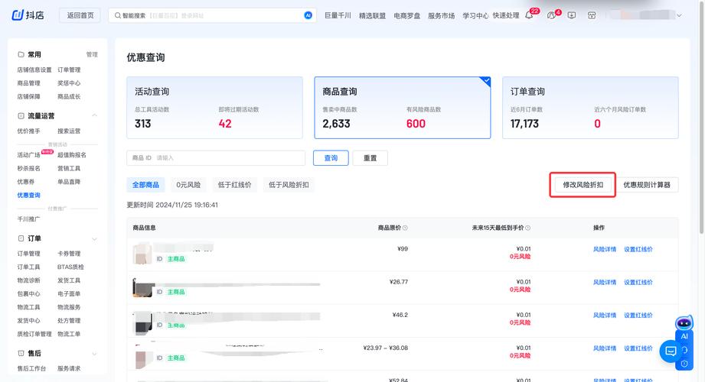Click 风险详情 for the ¥99 product
This screenshot has width=705, height=382.
[x=604, y=250]
